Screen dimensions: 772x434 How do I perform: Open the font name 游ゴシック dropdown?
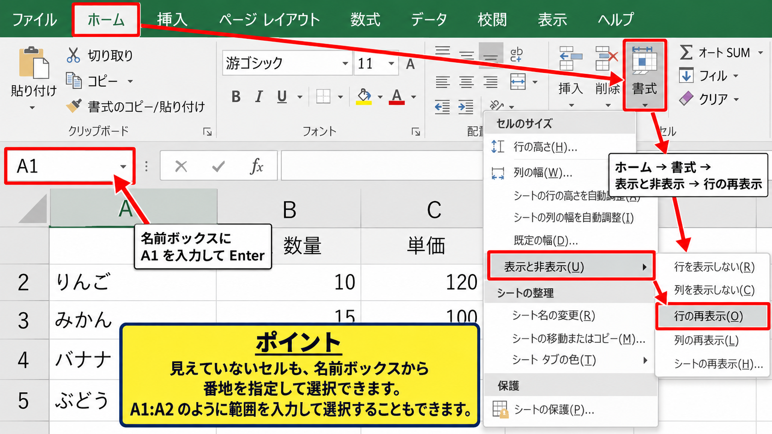pos(345,64)
